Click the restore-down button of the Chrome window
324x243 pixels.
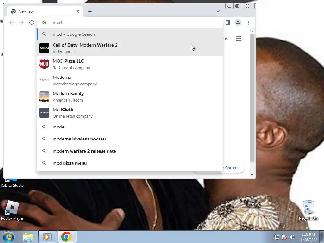[237, 6]
